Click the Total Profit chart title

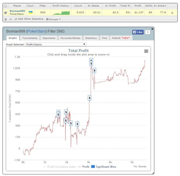tap(78, 51)
